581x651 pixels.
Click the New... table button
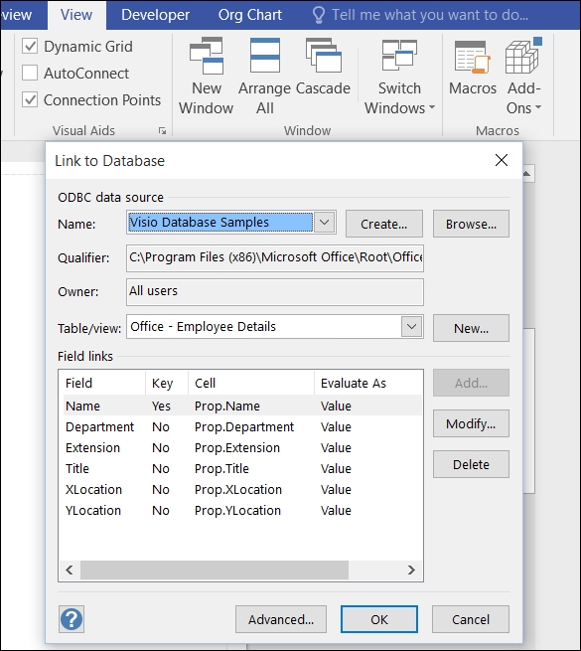471,328
